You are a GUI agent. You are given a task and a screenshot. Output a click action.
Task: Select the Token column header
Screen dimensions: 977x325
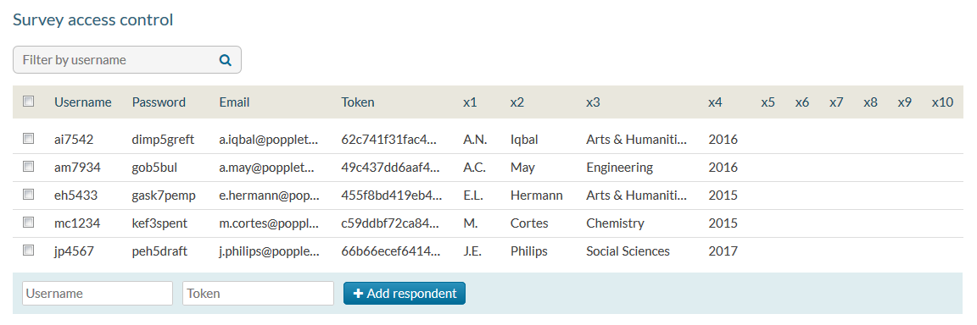(358, 102)
